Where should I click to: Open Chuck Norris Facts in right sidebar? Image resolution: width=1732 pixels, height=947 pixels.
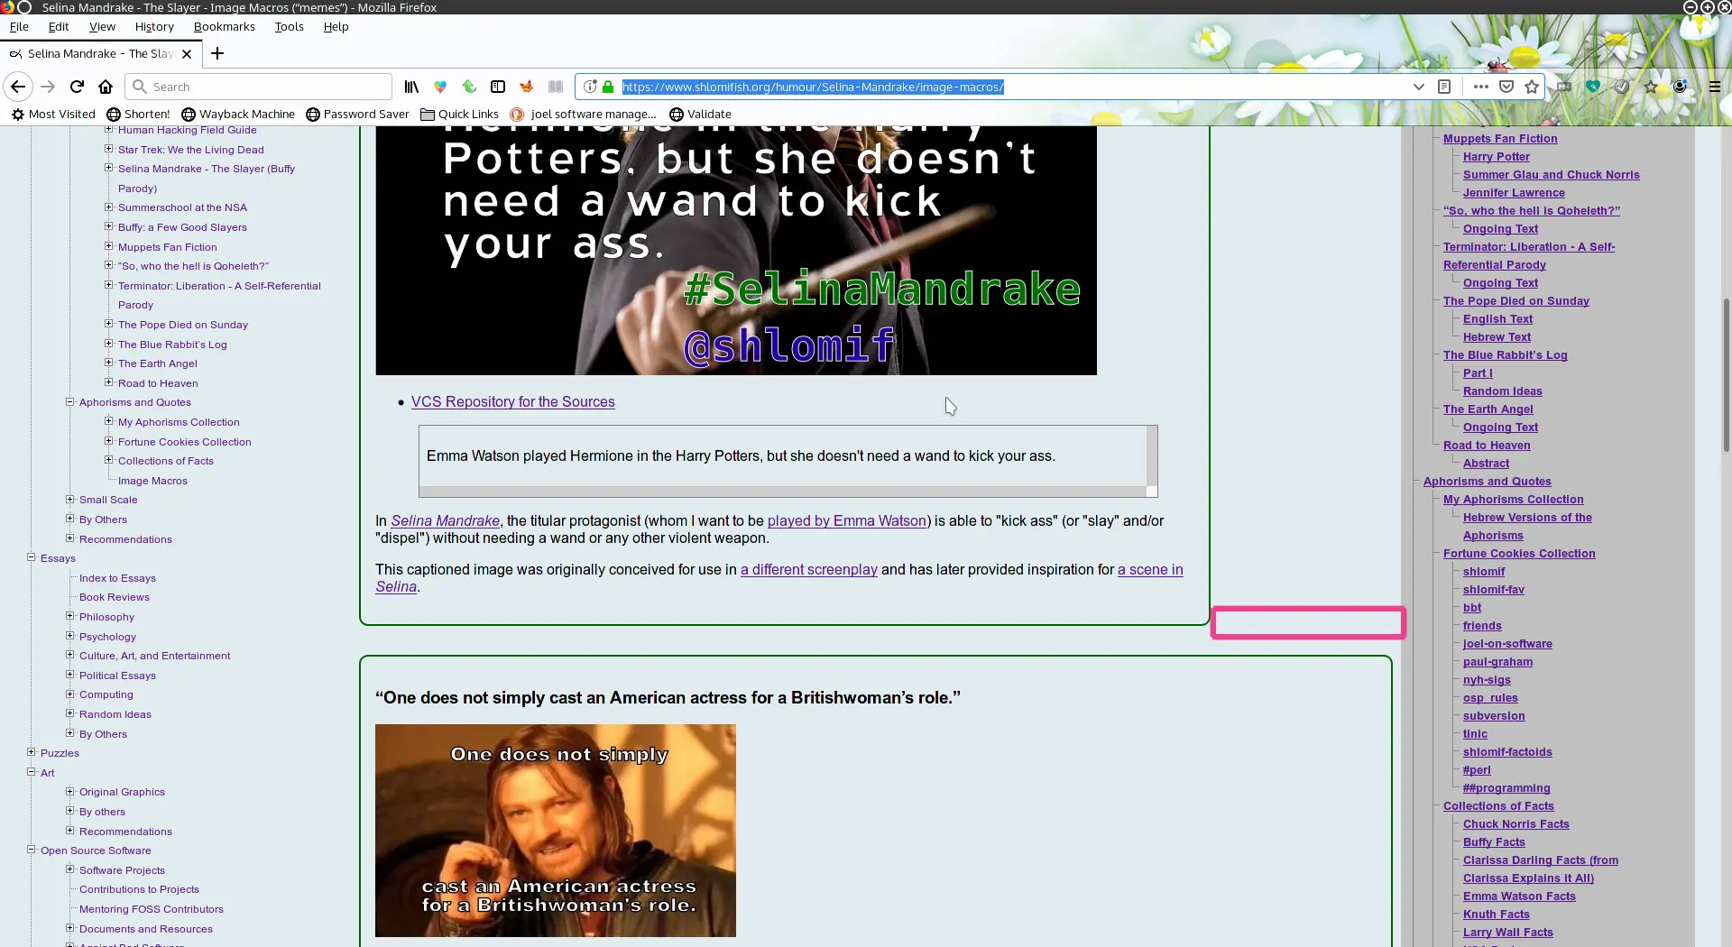coord(1515,823)
